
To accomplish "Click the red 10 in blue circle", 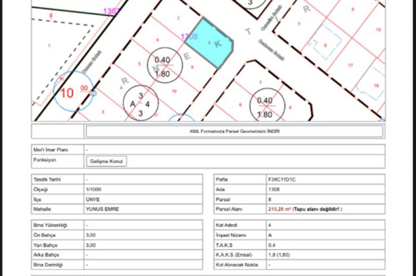I will 67,93.
